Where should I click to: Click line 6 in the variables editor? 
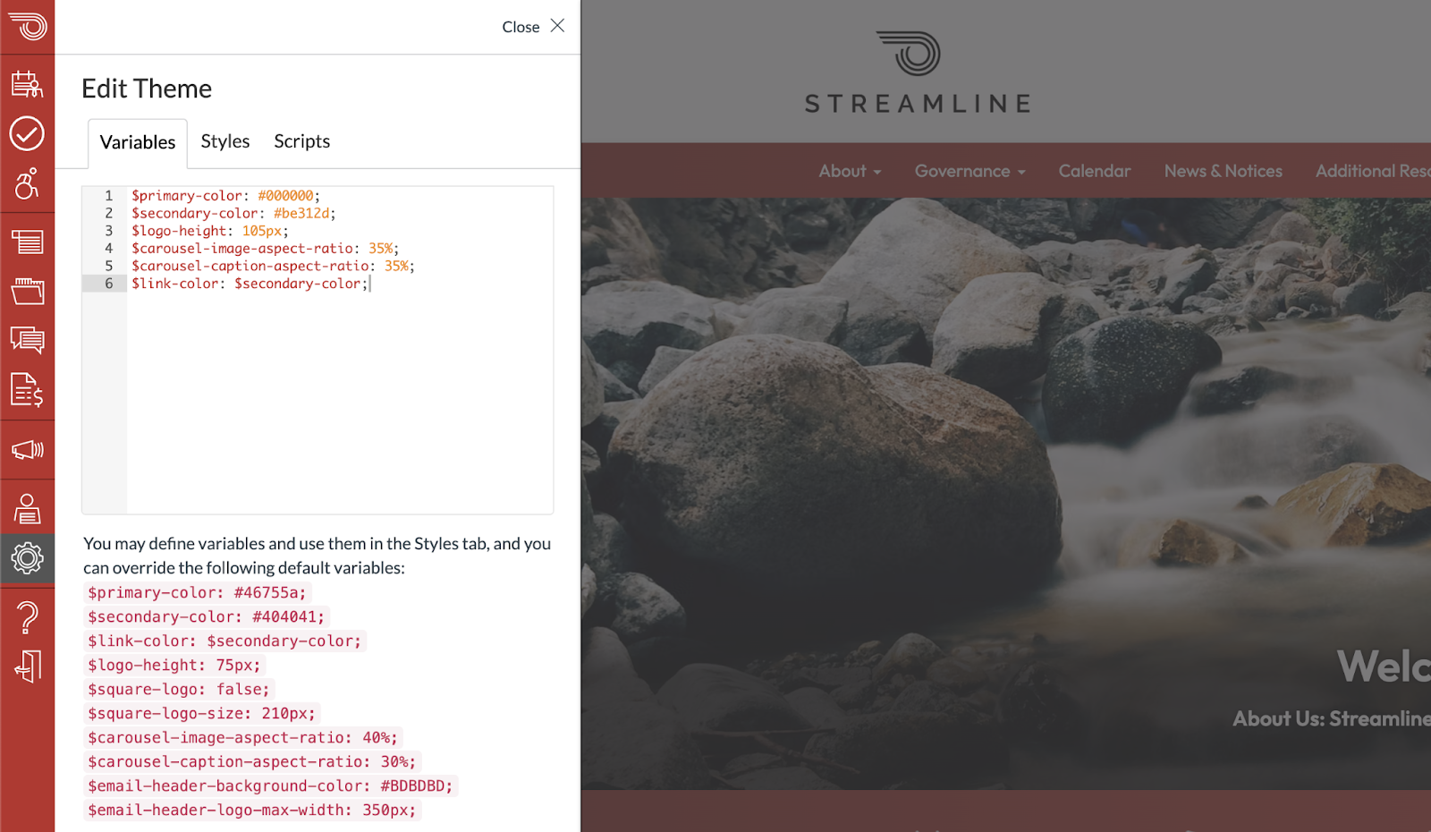[250, 284]
